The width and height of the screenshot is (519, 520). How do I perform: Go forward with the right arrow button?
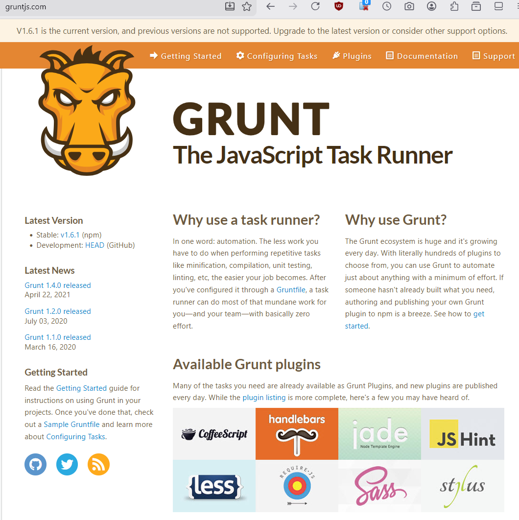click(x=293, y=6)
